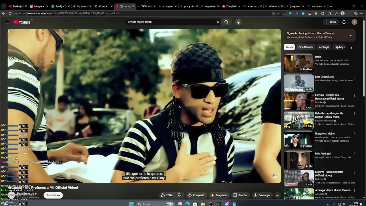Open Reggaeton viejito playlist title
Screen dimensions: 366x206
[x=325, y=134]
